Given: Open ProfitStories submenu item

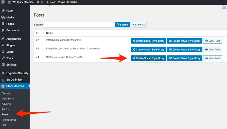Looking at the screenshot, I should click(x=9, y=120).
